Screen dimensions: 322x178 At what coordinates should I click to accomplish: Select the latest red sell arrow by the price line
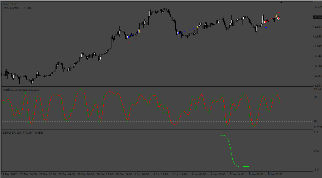point(279,18)
